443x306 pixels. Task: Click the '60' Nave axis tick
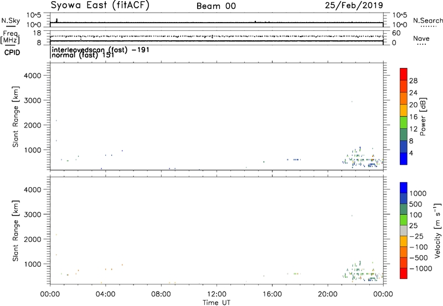[396, 33]
